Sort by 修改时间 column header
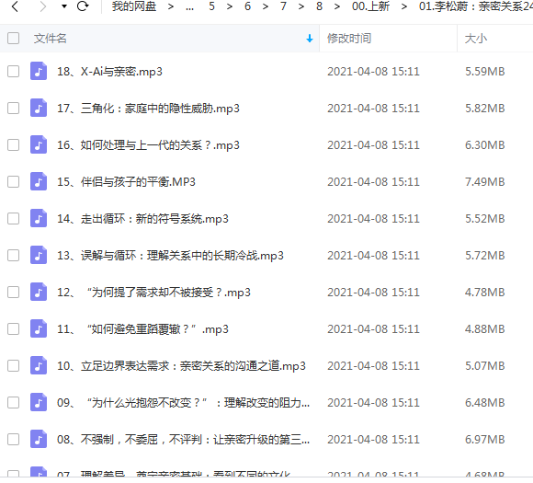This screenshot has width=533, height=483. click(349, 38)
